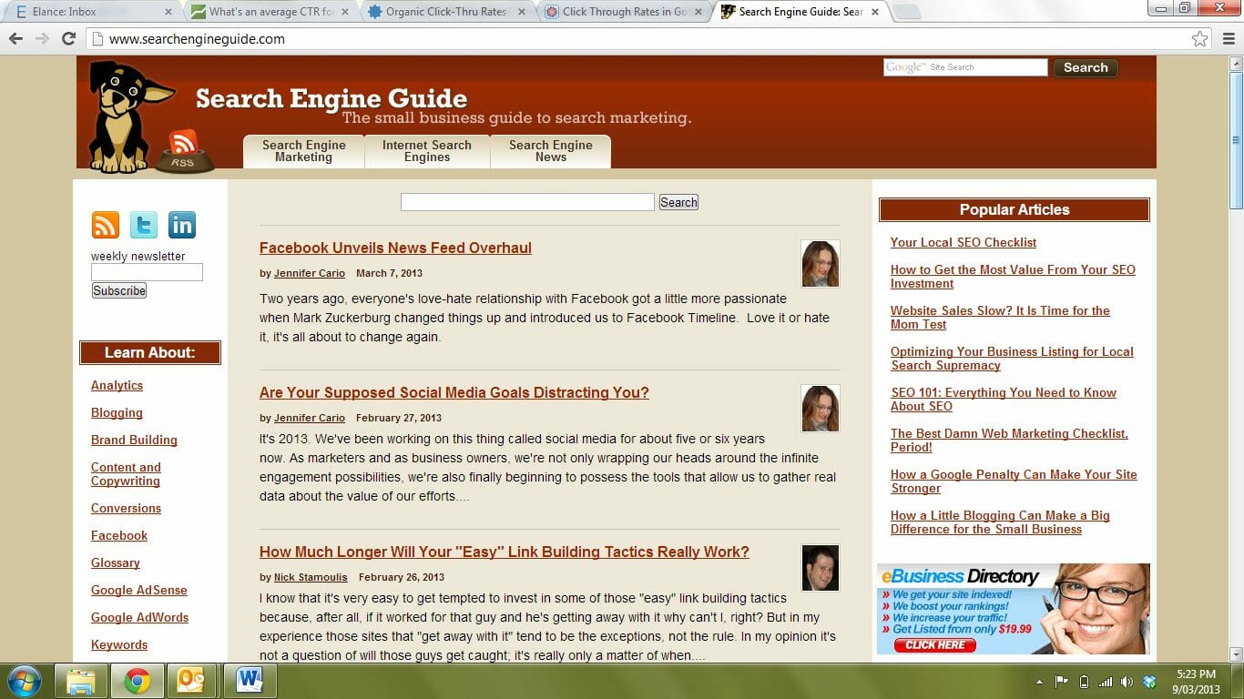Open the Google AdWords topic link
The image size is (1244, 699).
(x=139, y=617)
